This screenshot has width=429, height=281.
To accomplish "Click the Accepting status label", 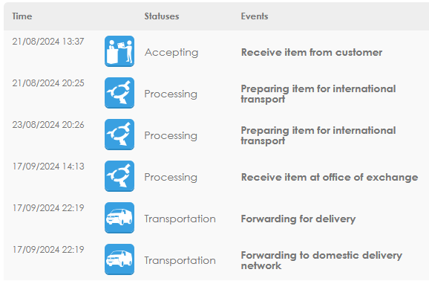I will [x=171, y=53].
